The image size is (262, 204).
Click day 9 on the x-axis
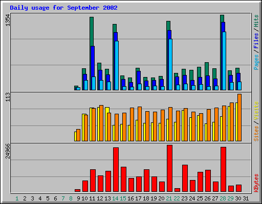pyautogui.click(x=78, y=198)
